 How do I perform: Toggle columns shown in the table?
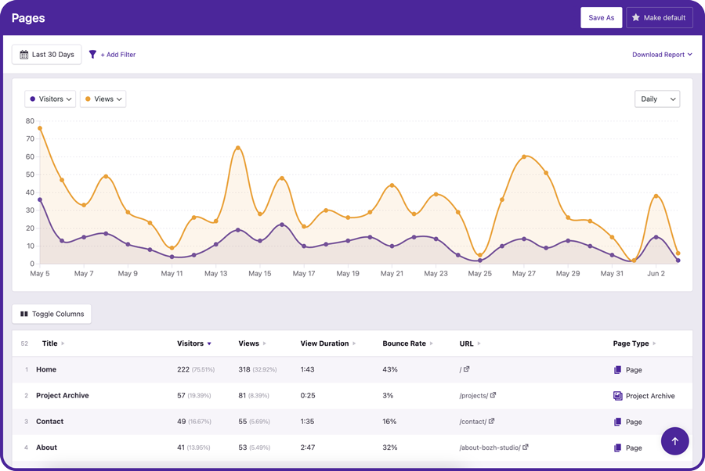[x=52, y=313]
